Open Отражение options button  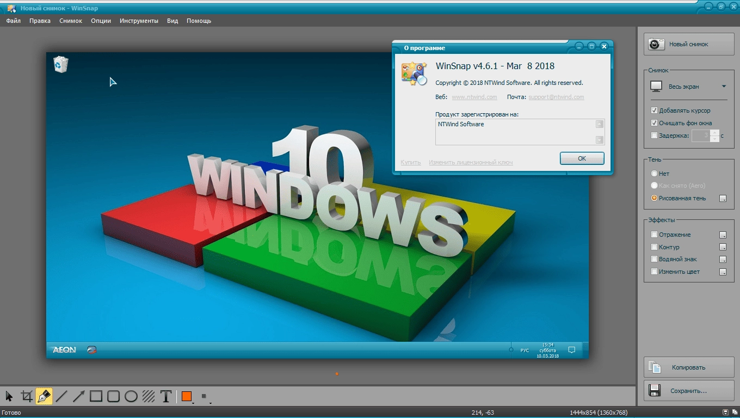pos(723,235)
